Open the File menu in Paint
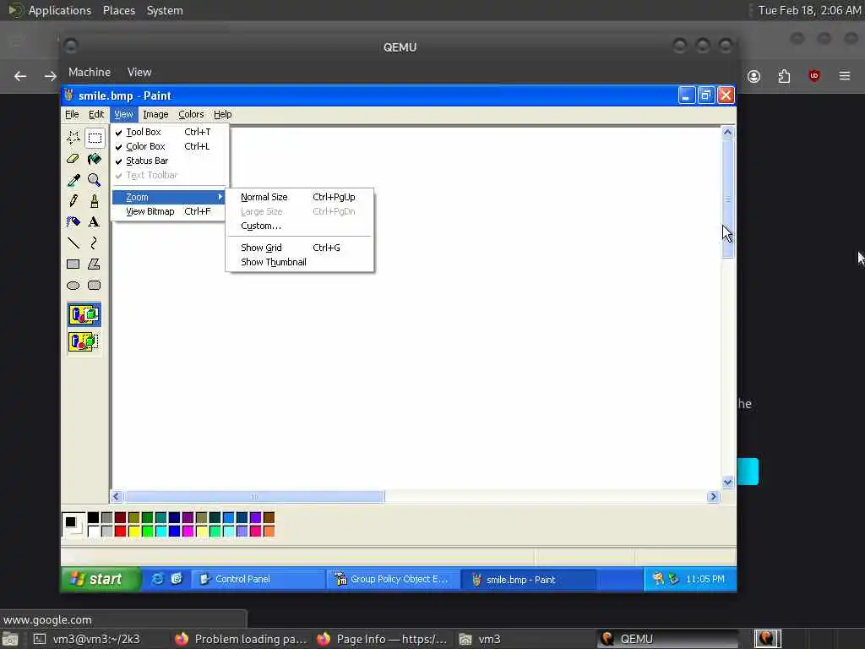 coord(73,114)
